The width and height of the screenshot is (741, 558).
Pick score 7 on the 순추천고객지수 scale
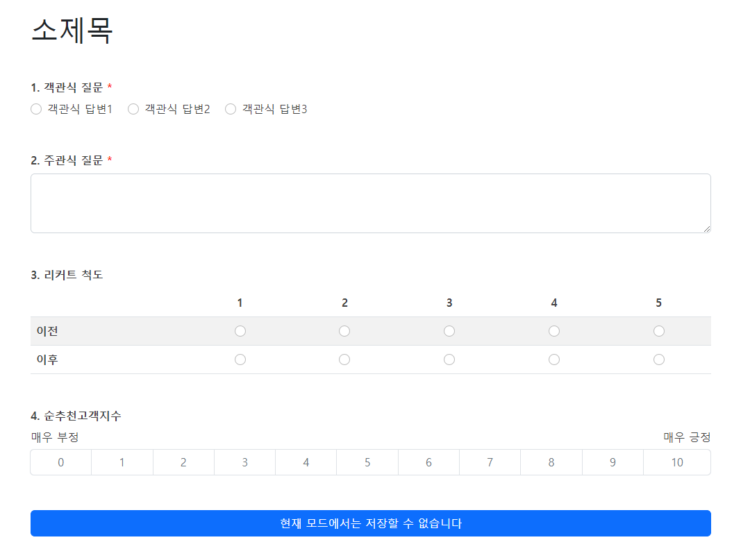point(490,462)
